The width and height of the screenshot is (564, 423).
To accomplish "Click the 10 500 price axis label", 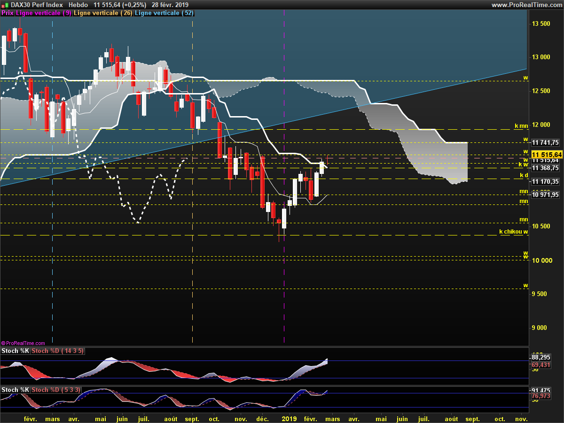I will tap(540, 227).
